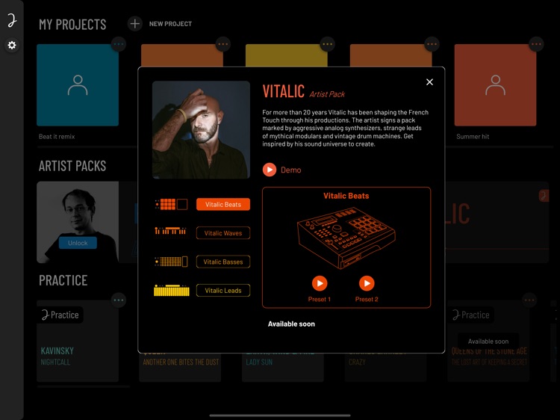Select the Vitalic Waves tab
Viewport: 560px width, 420px height.
coord(223,233)
